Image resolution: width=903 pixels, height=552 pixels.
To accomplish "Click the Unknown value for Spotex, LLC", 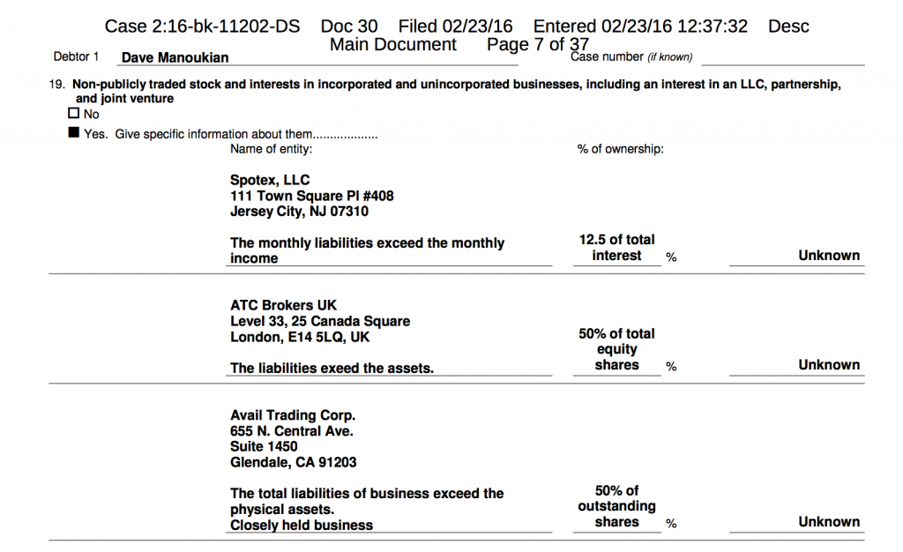I will 829,256.
